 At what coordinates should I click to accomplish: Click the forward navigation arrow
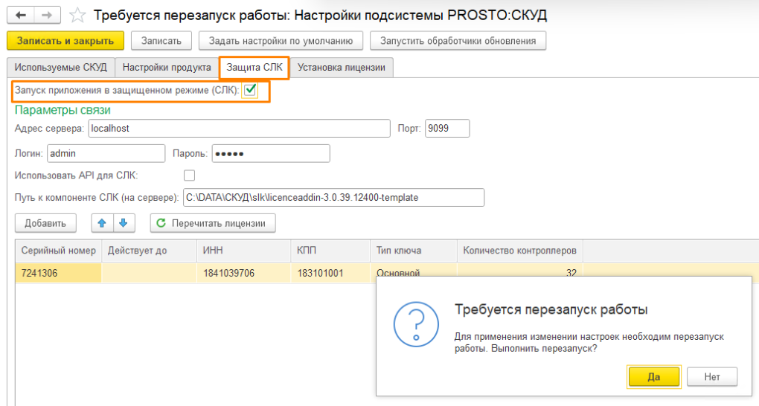point(47,15)
